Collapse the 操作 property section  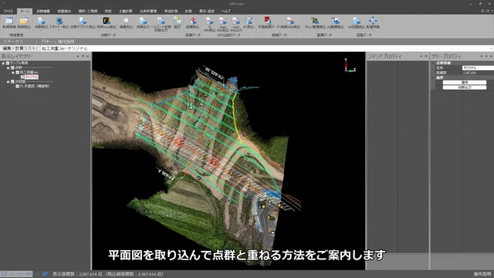coord(434,77)
